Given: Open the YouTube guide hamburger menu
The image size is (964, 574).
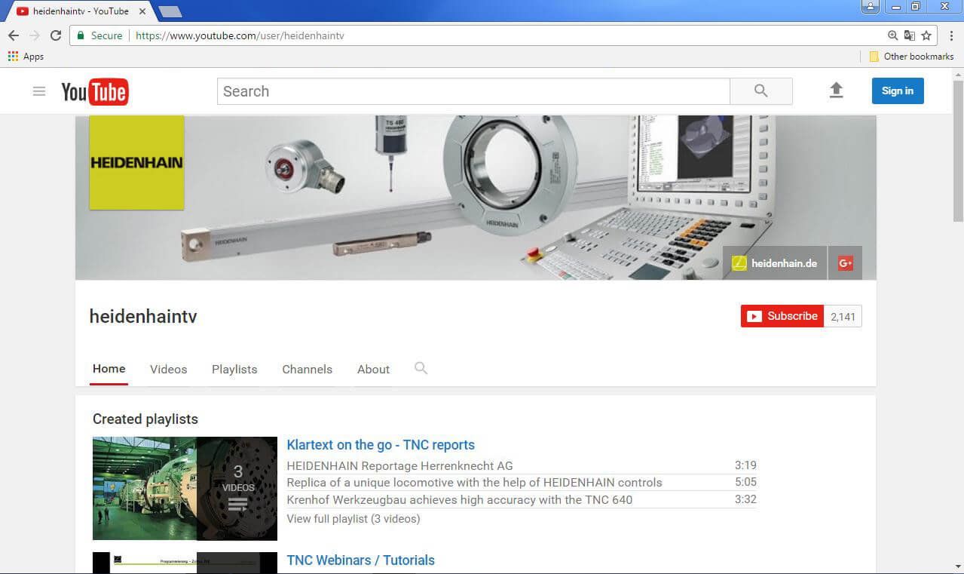Looking at the screenshot, I should [x=39, y=91].
